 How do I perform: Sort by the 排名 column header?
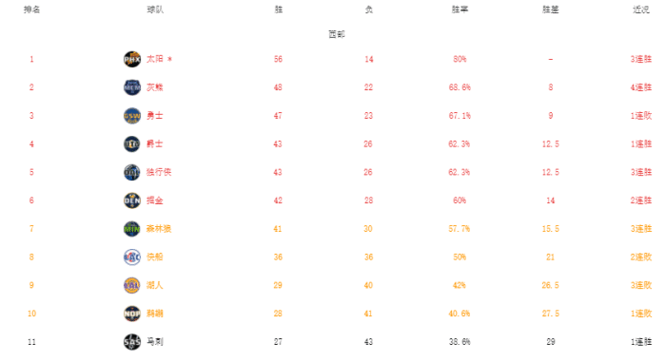click(31, 10)
